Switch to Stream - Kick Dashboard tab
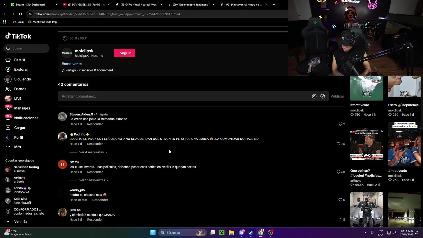Viewport: 423px width, 238px height. click(30, 5)
